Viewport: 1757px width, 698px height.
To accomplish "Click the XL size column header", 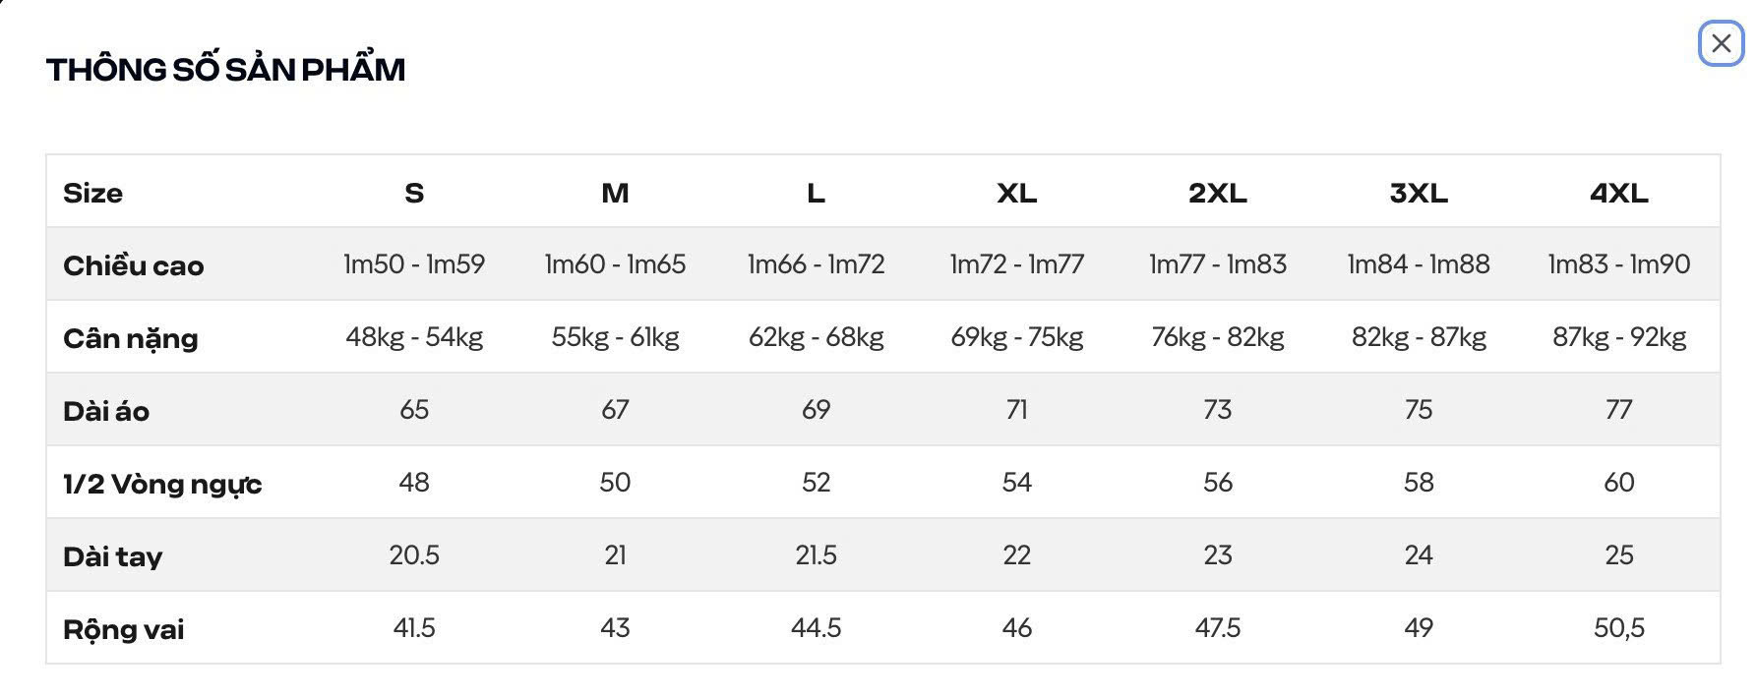I will coord(1016,193).
